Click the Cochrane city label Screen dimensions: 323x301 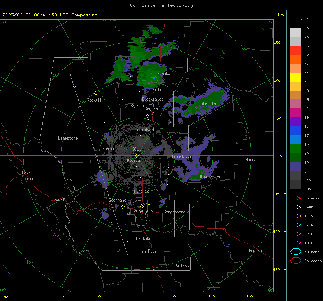(x=117, y=200)
